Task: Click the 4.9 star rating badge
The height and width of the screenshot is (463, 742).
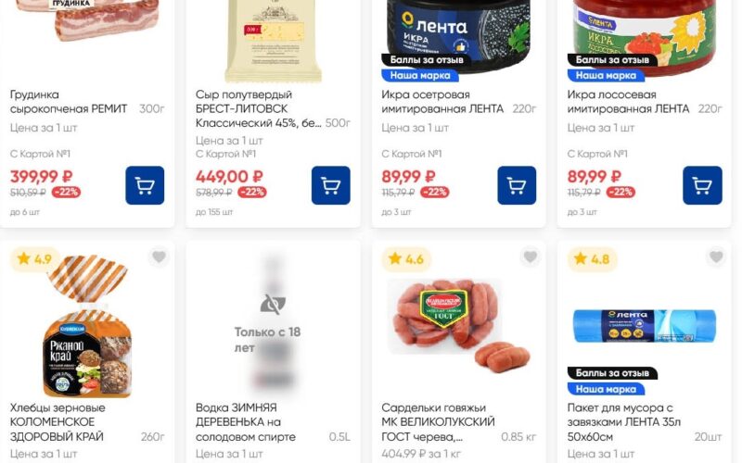Action: [34, 259]
